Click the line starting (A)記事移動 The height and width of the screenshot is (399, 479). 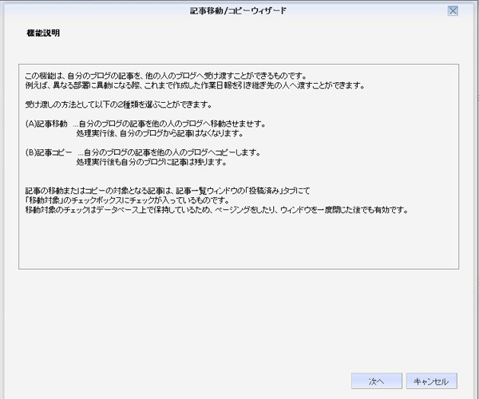145,124
